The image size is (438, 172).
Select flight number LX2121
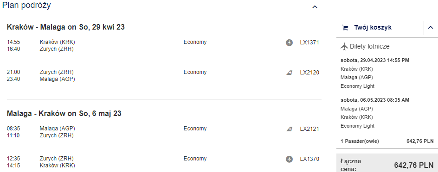309,129
